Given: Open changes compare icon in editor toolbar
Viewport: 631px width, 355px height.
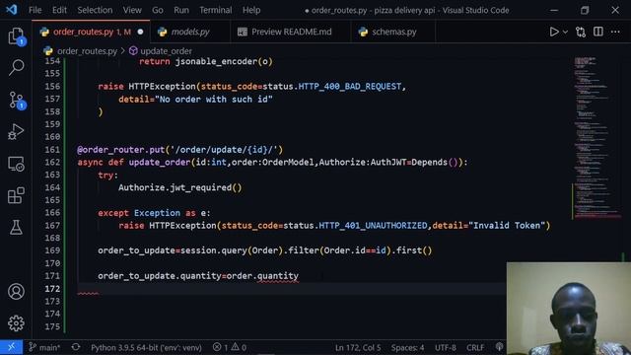Looking at the screenshot, I should tap(581, 32).
